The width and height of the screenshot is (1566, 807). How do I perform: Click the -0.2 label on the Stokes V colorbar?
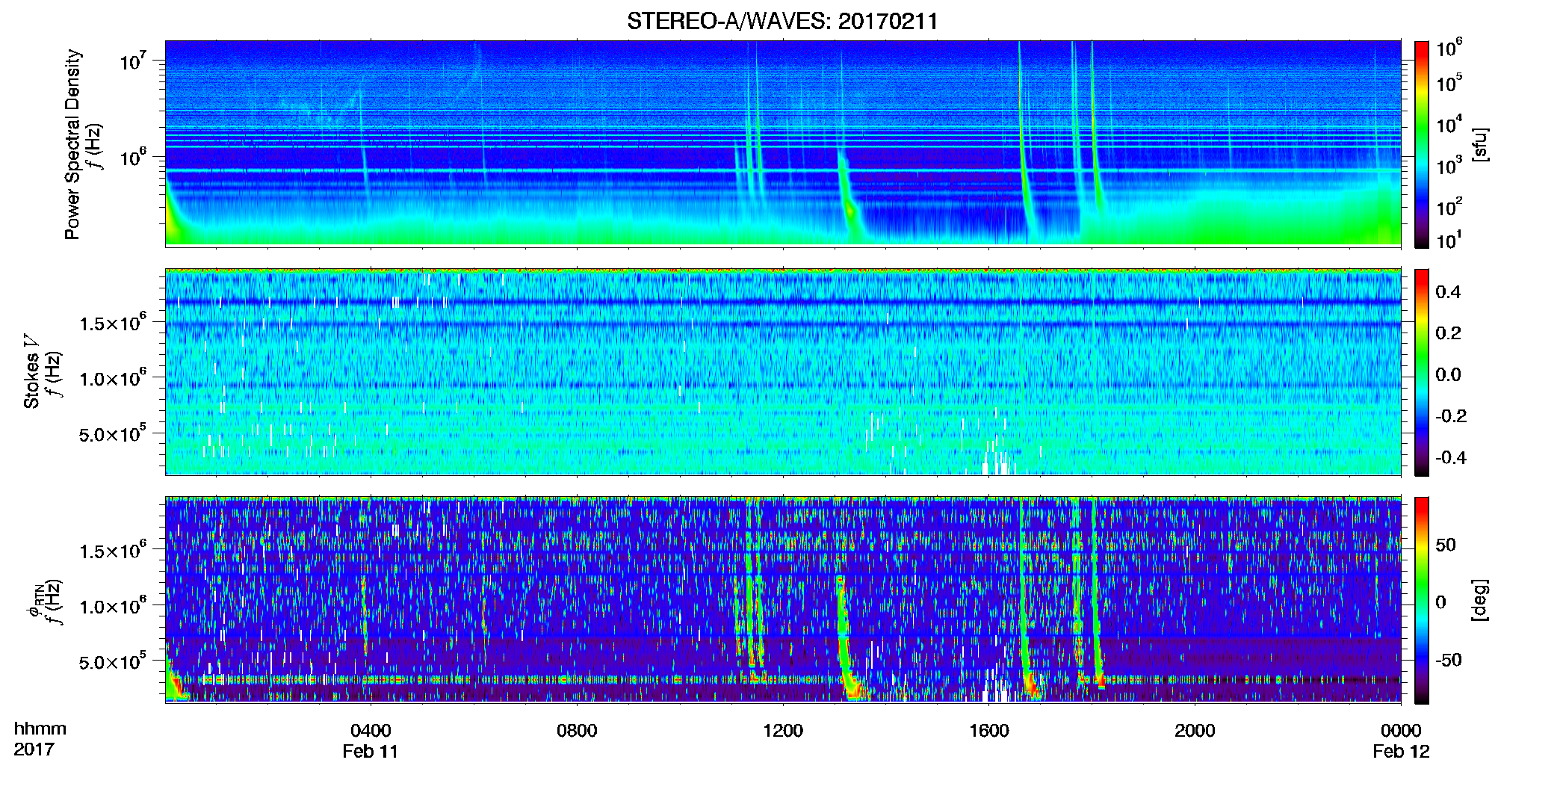(x=1451, y=416)
